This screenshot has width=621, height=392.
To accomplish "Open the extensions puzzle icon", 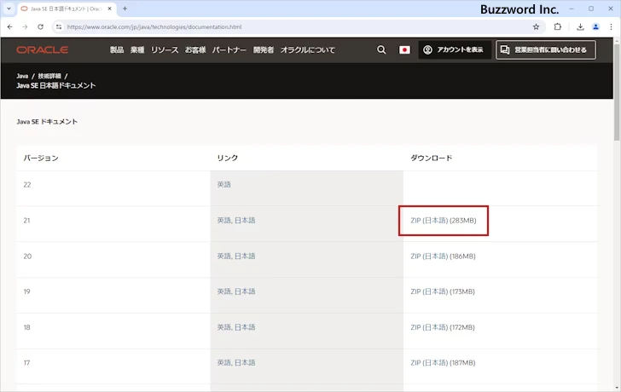I will [558, 27].
